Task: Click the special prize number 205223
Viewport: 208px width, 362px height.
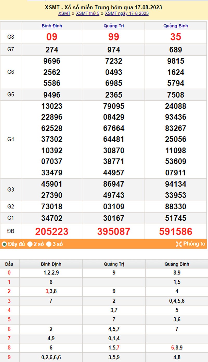Action: 52,232
